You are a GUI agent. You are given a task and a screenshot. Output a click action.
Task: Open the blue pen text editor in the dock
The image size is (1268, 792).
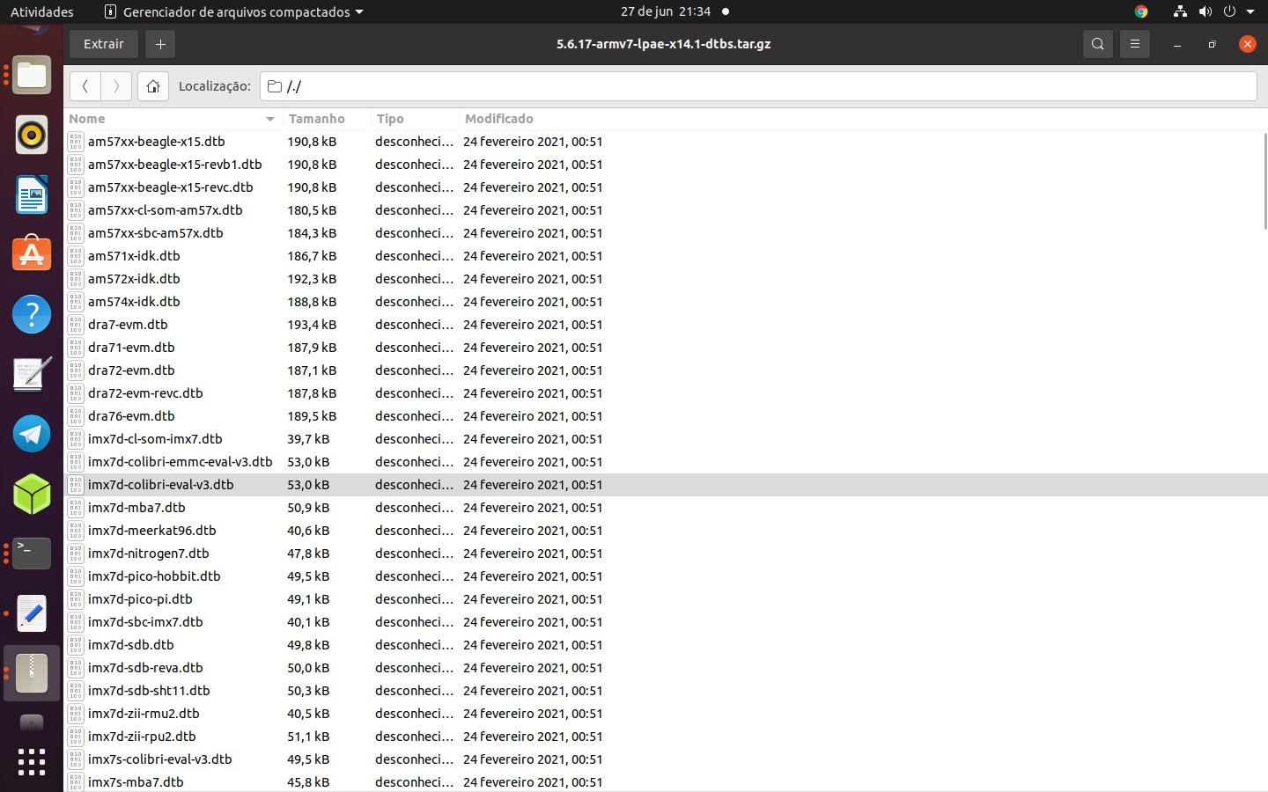(32, 613)
